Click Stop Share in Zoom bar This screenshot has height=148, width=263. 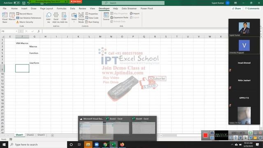tap(76, 1)
